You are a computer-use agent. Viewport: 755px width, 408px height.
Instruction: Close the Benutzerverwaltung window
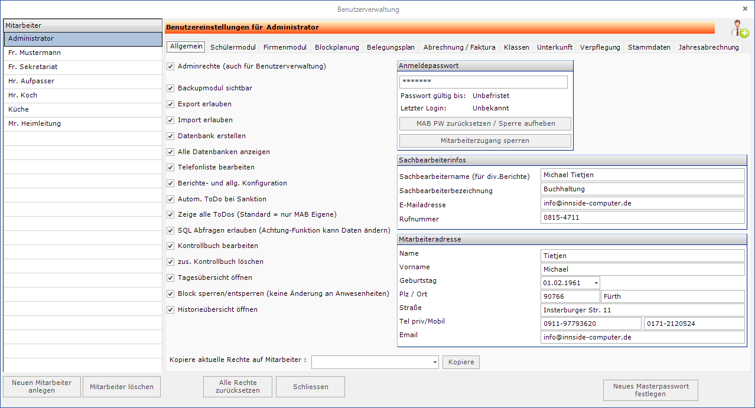click(745, 9)
